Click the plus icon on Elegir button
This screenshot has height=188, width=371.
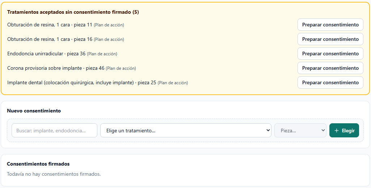click(x=337, y=131)
